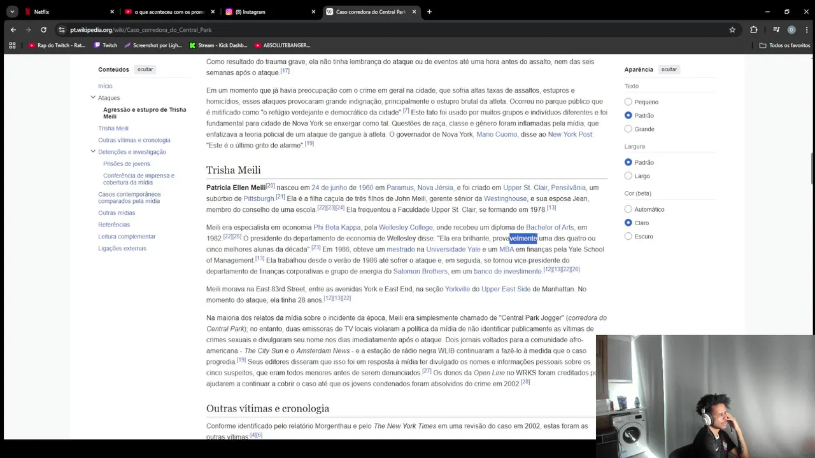Open the new tab plus button
This screenshot has height=458, width=815.
coord(429,11)
